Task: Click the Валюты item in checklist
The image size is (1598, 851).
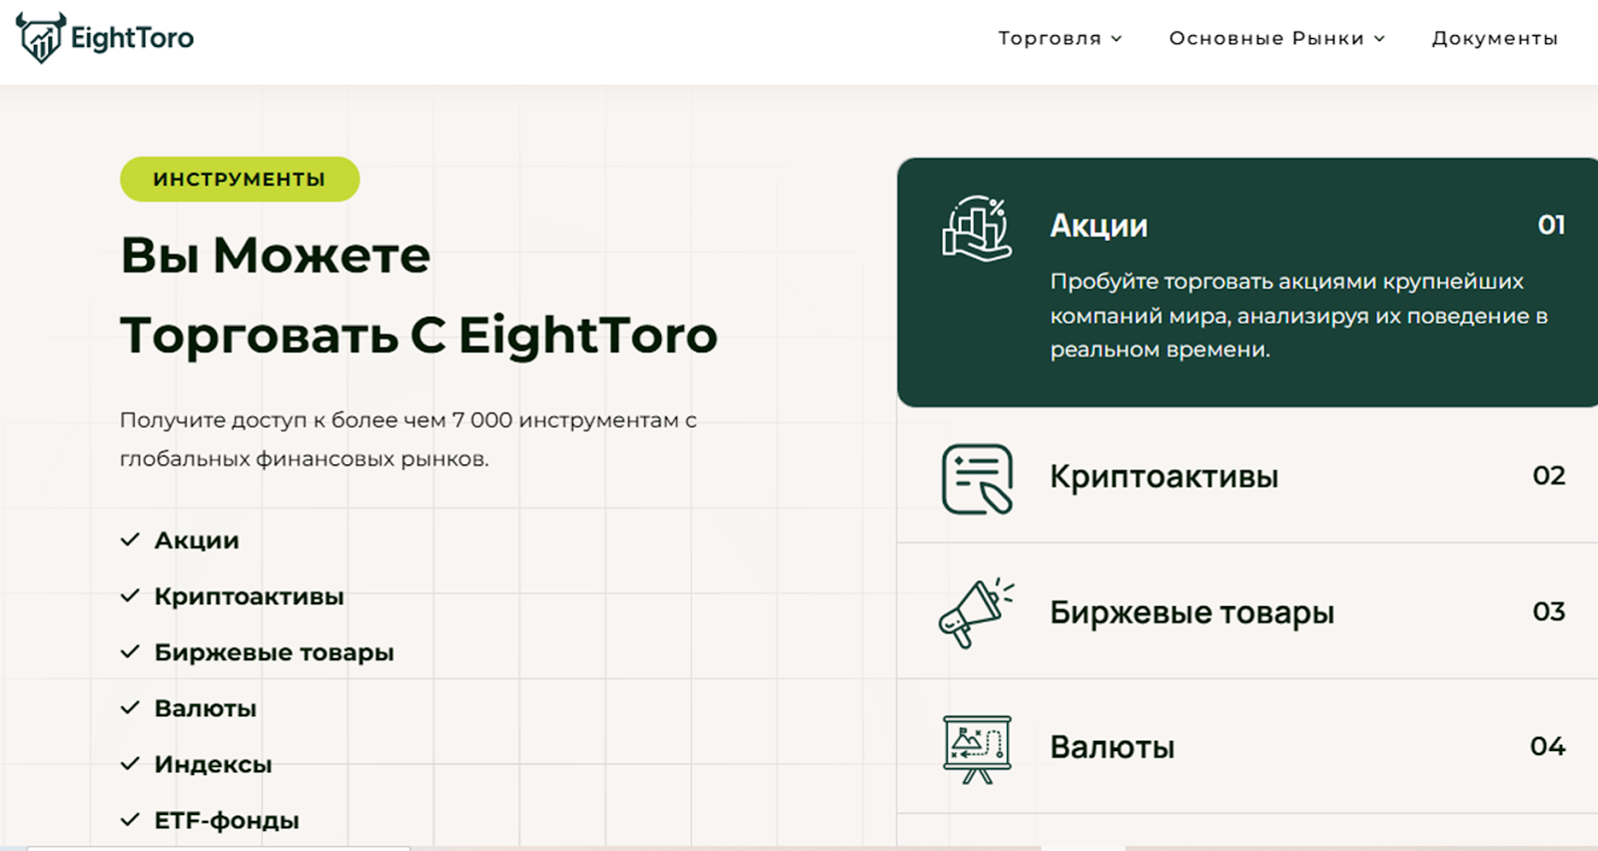Action: point(205,708)
